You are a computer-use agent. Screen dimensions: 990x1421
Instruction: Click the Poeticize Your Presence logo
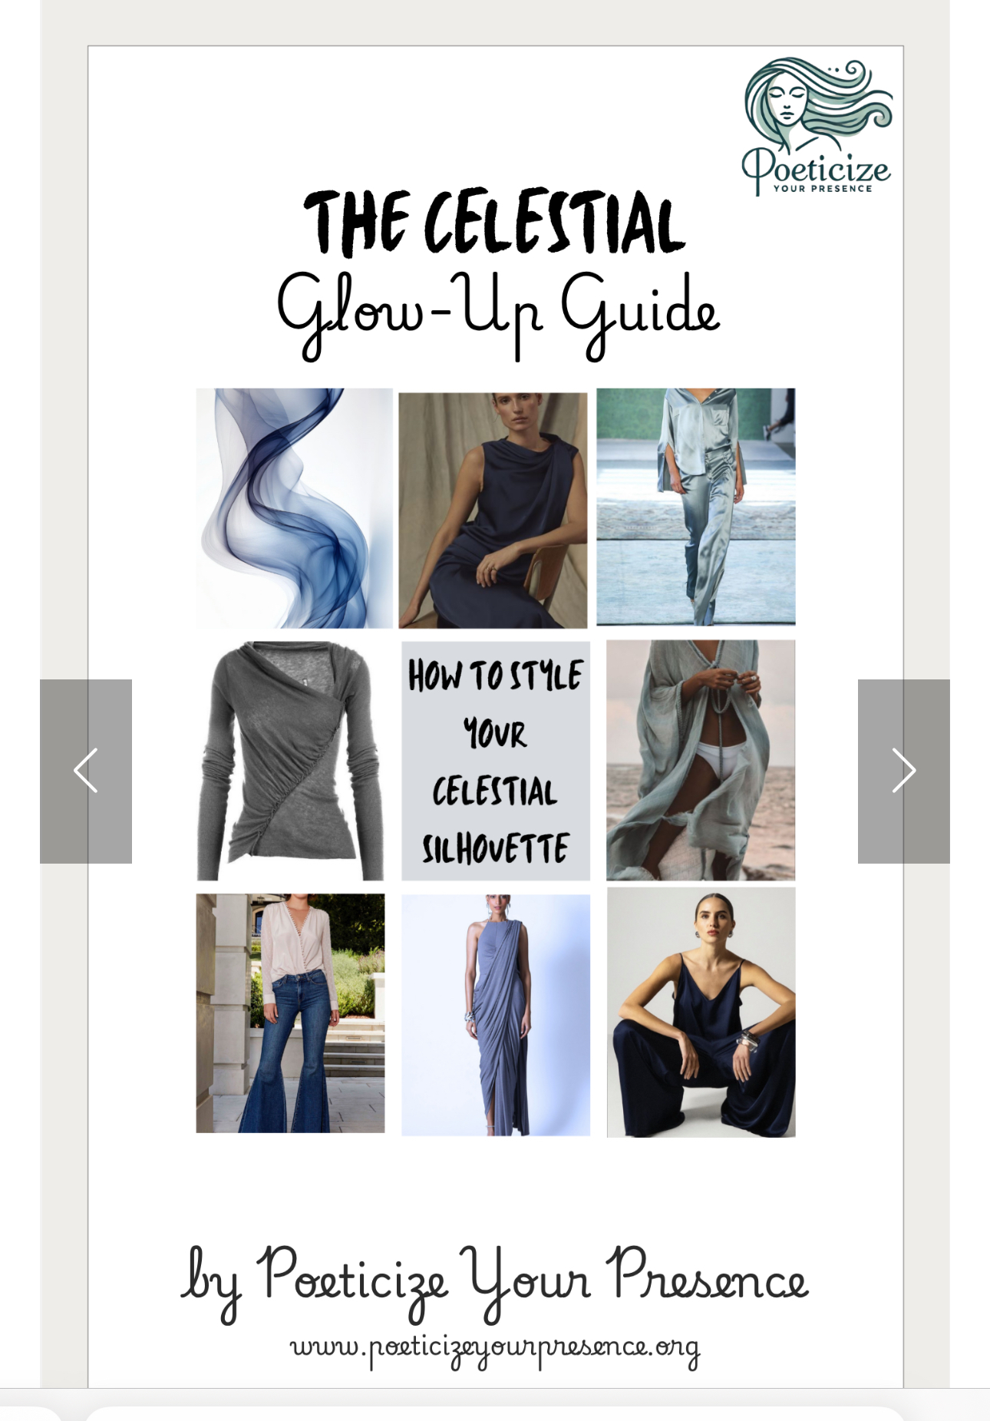coord(817,127)
